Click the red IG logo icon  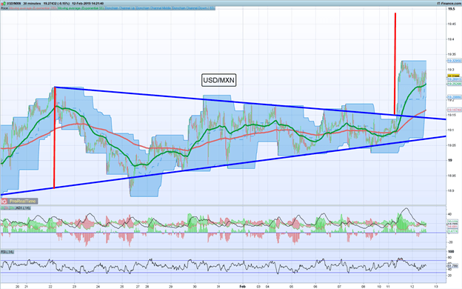pos(4,201)
